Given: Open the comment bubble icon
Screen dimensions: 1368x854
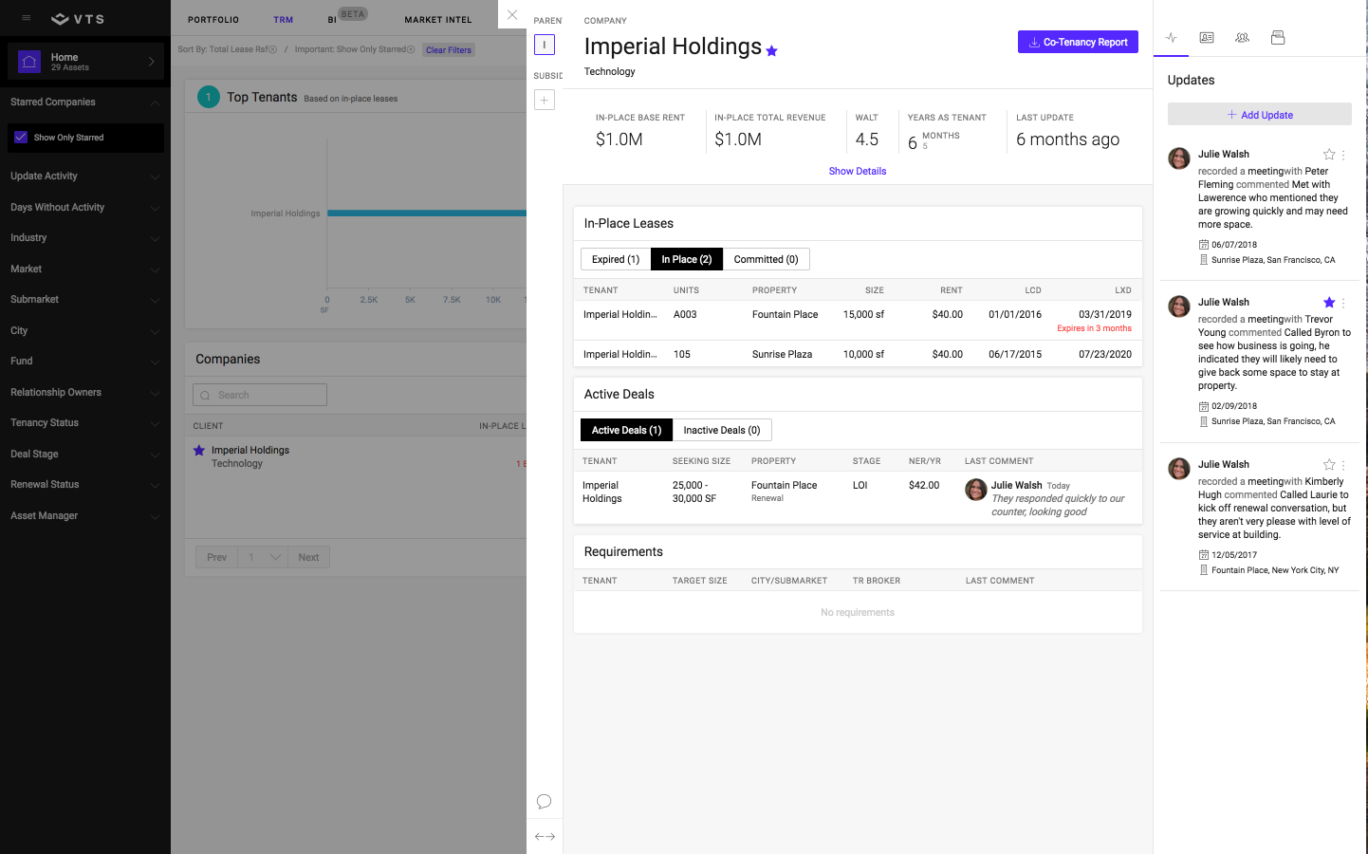Looking at the screenshot, I should pos(544,802).
